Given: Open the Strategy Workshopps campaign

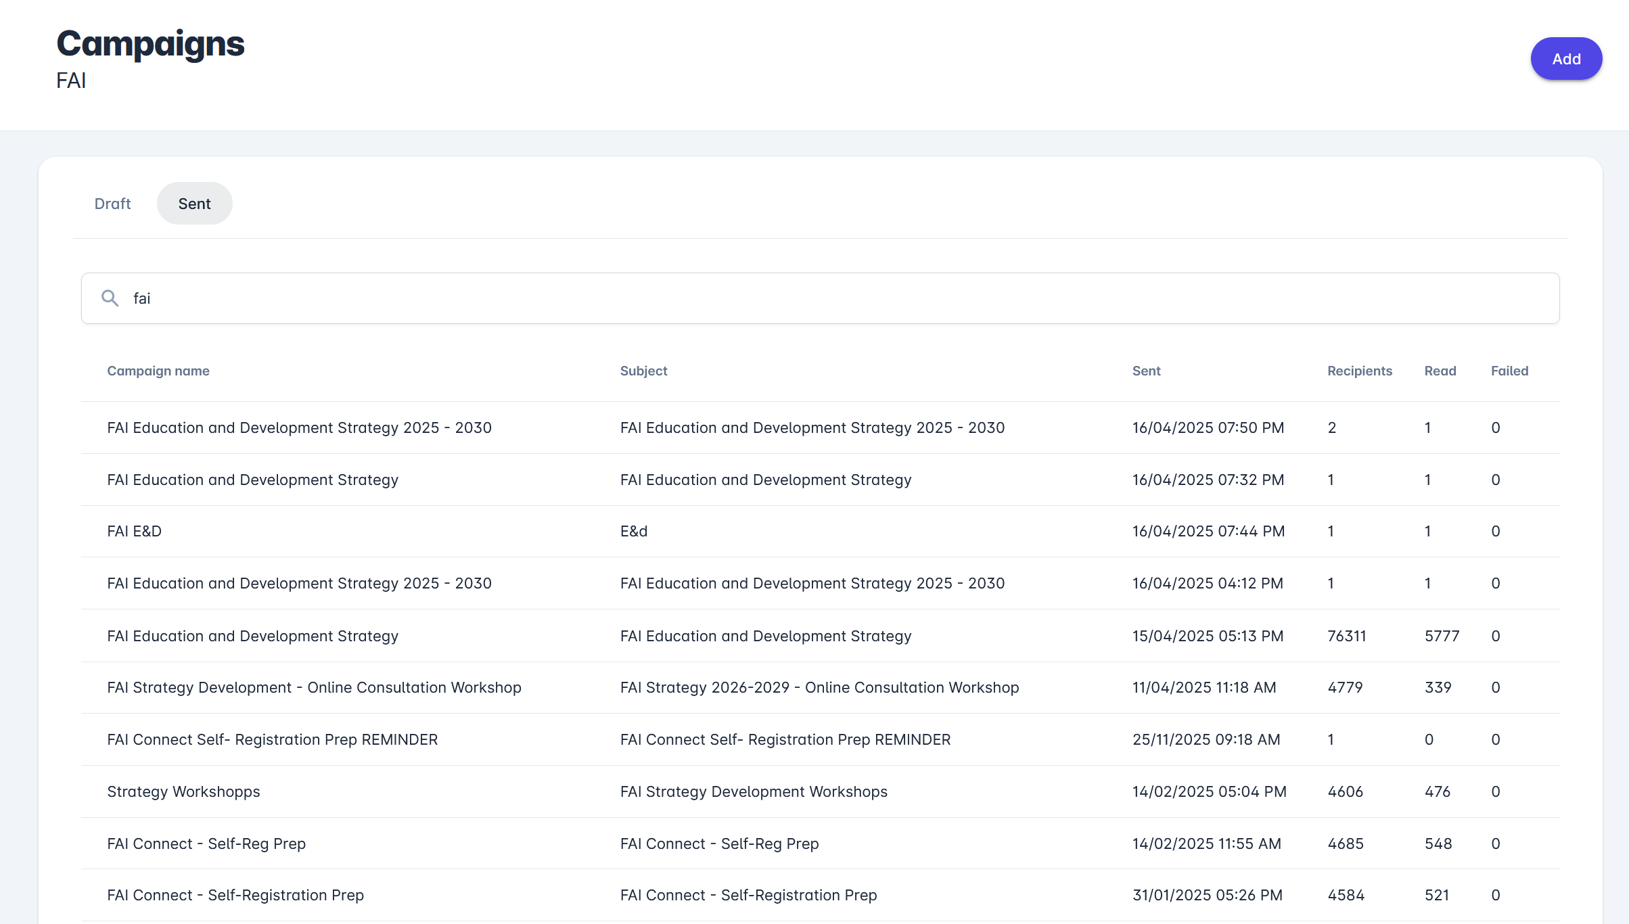Looking at the screenshot, I should pos(183,791).
